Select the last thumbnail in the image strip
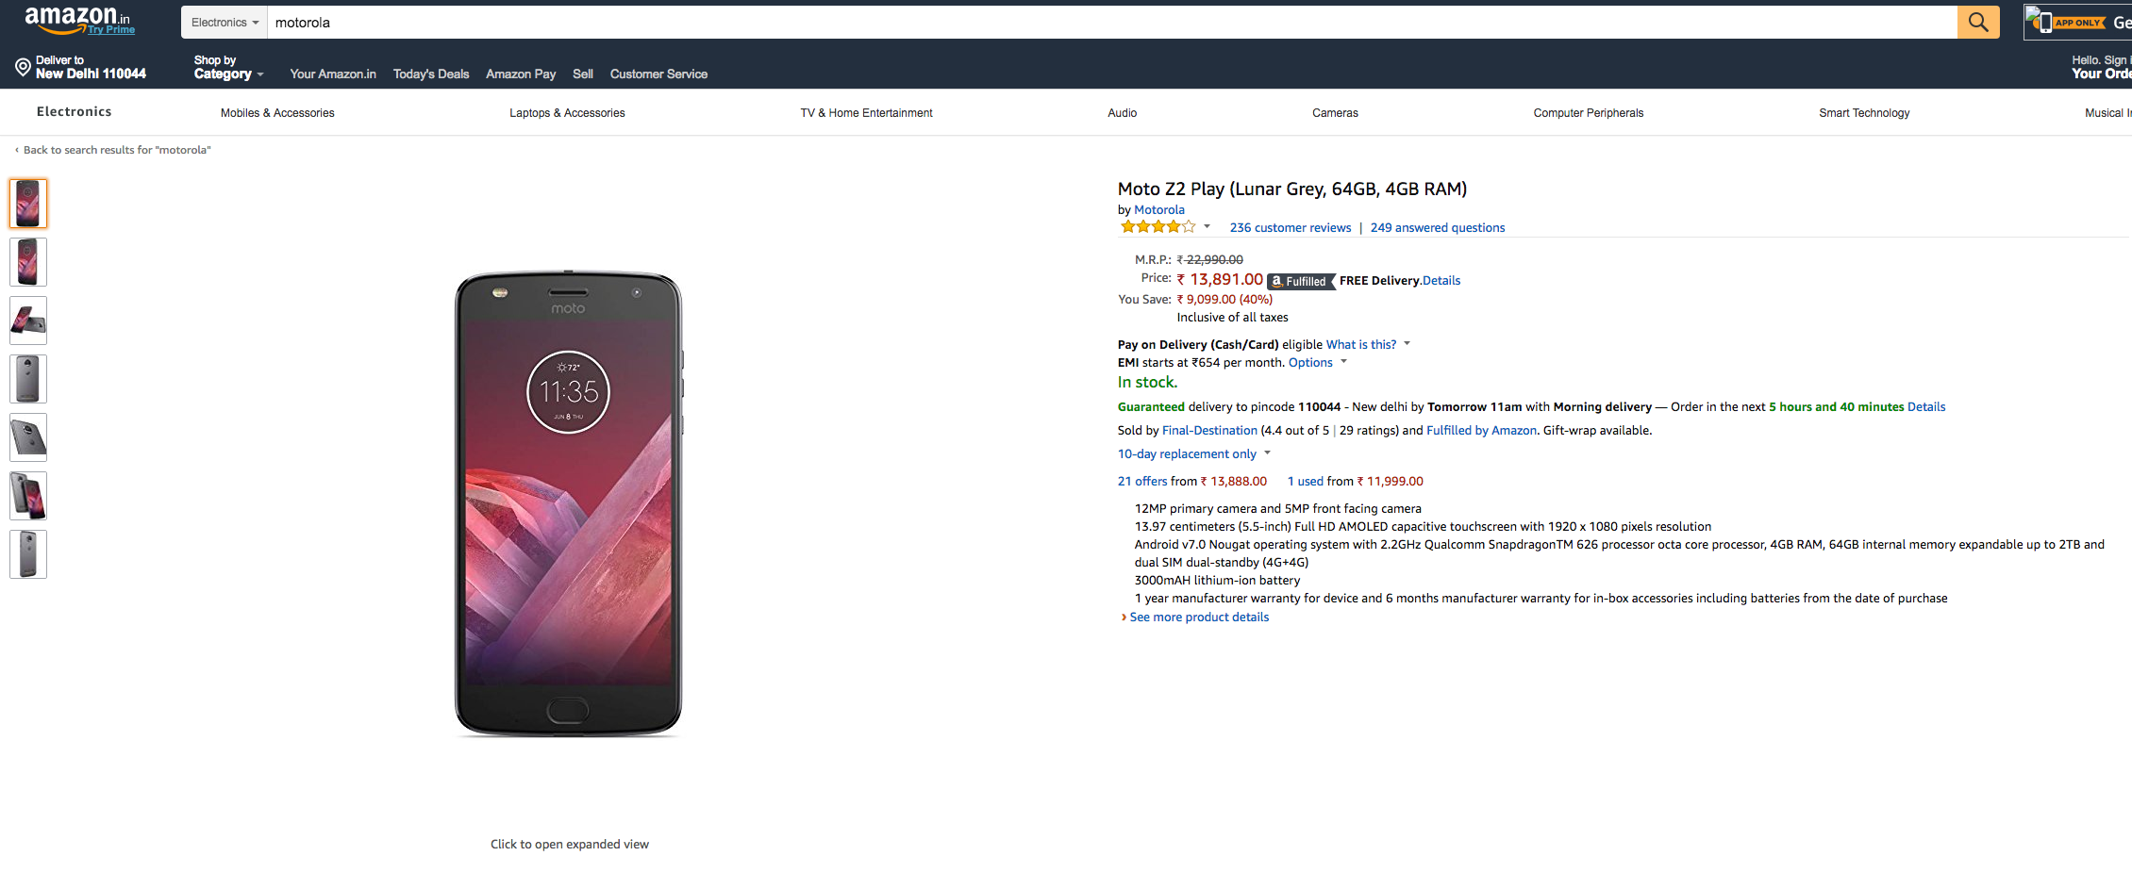This screenshot has width=2132, height=889. 28,554
